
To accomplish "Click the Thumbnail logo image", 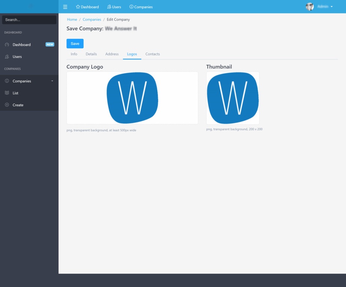I will coord(233,98).
